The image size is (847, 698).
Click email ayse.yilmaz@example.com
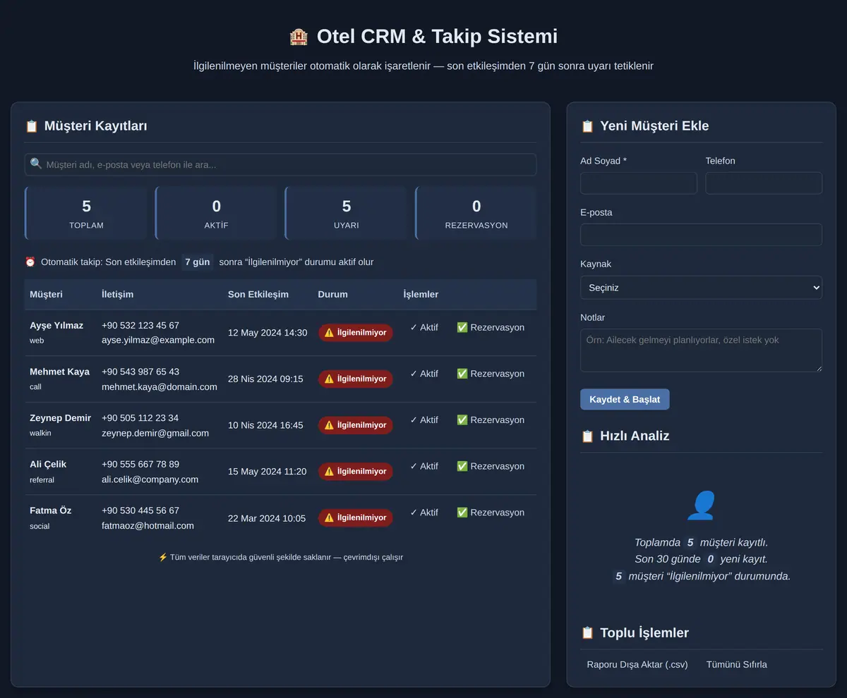click(x=158, y=340)
